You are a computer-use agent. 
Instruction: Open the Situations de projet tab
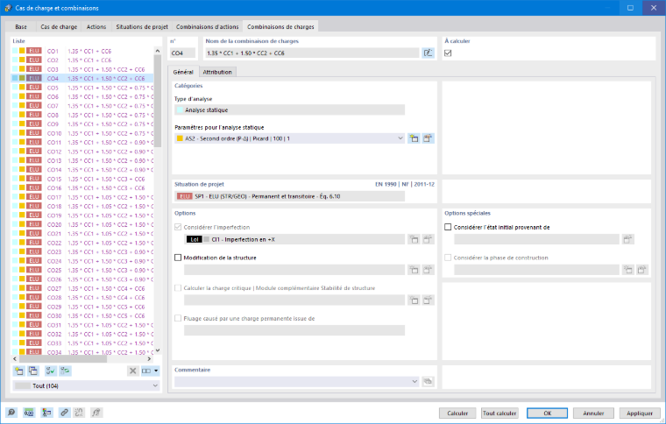tap(142, 27)
